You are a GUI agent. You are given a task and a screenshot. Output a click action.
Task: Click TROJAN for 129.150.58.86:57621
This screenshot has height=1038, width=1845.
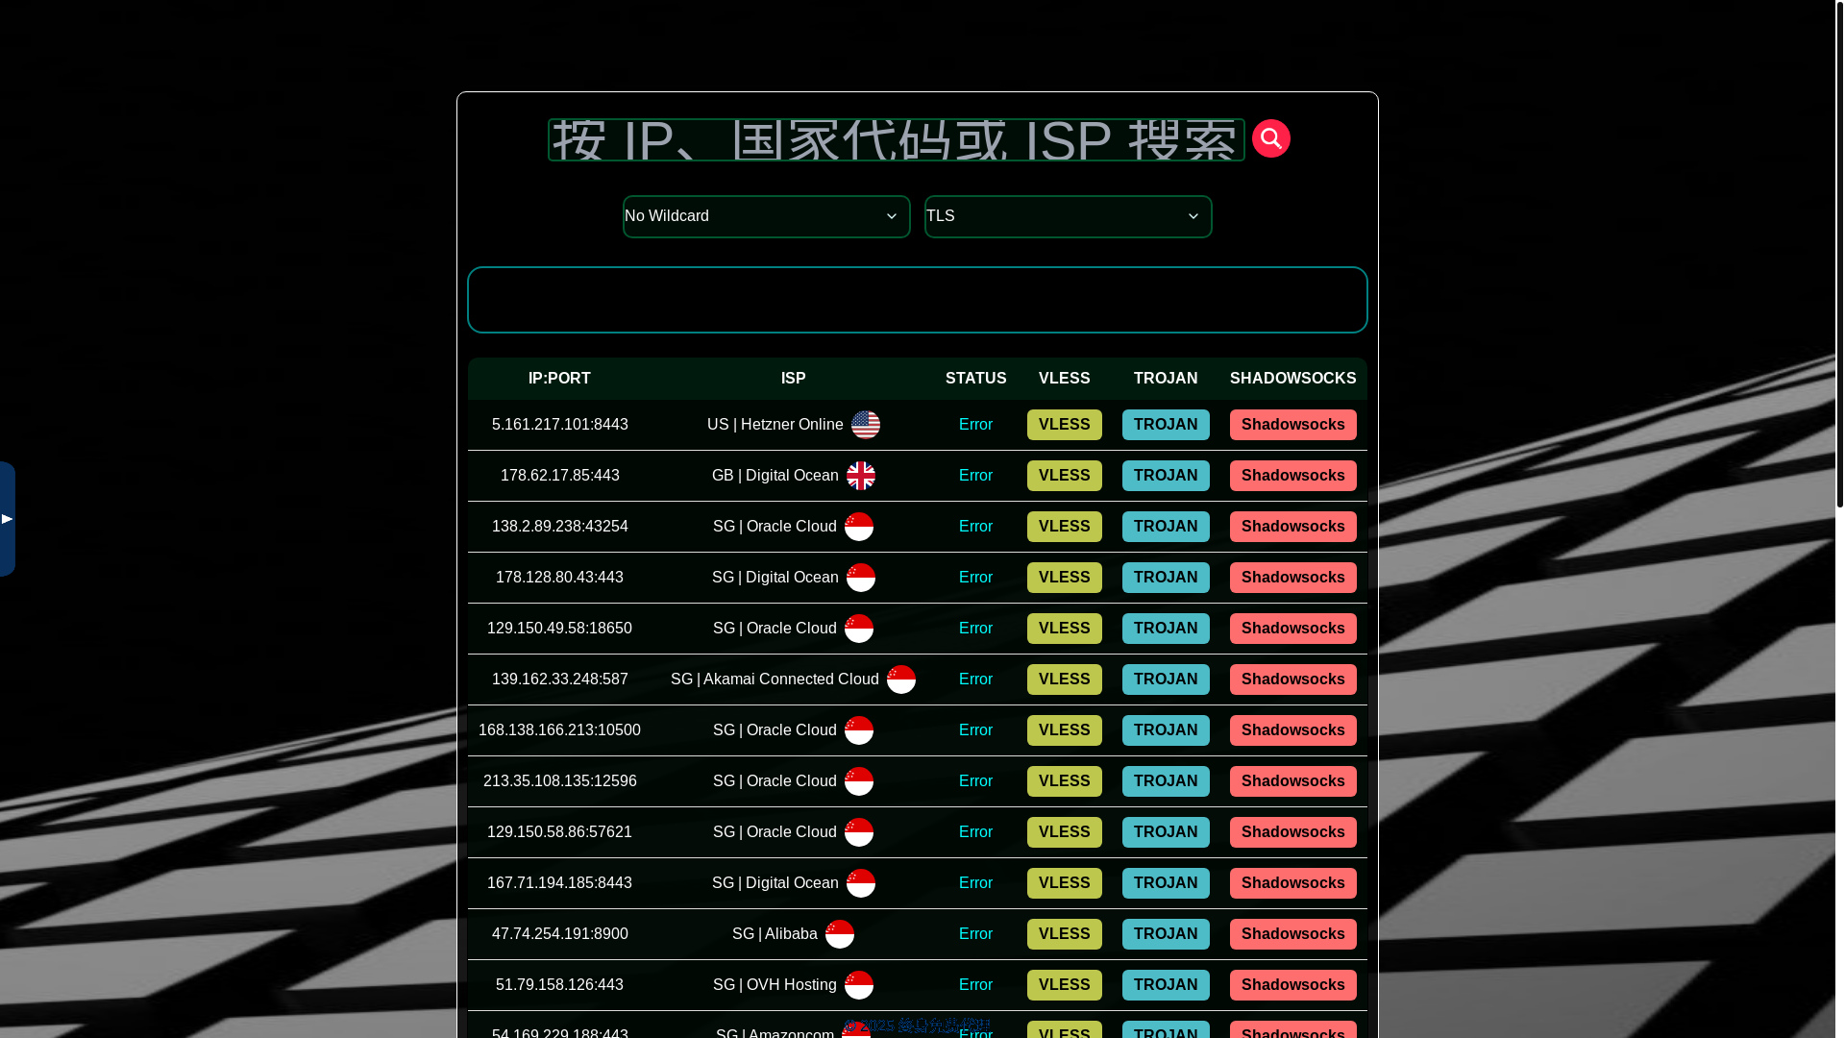[1165, 832]
